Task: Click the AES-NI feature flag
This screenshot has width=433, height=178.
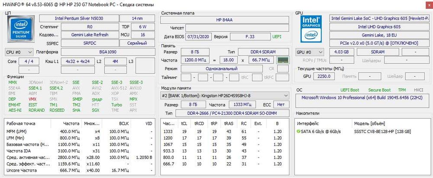Action: [x=14, y=110]
